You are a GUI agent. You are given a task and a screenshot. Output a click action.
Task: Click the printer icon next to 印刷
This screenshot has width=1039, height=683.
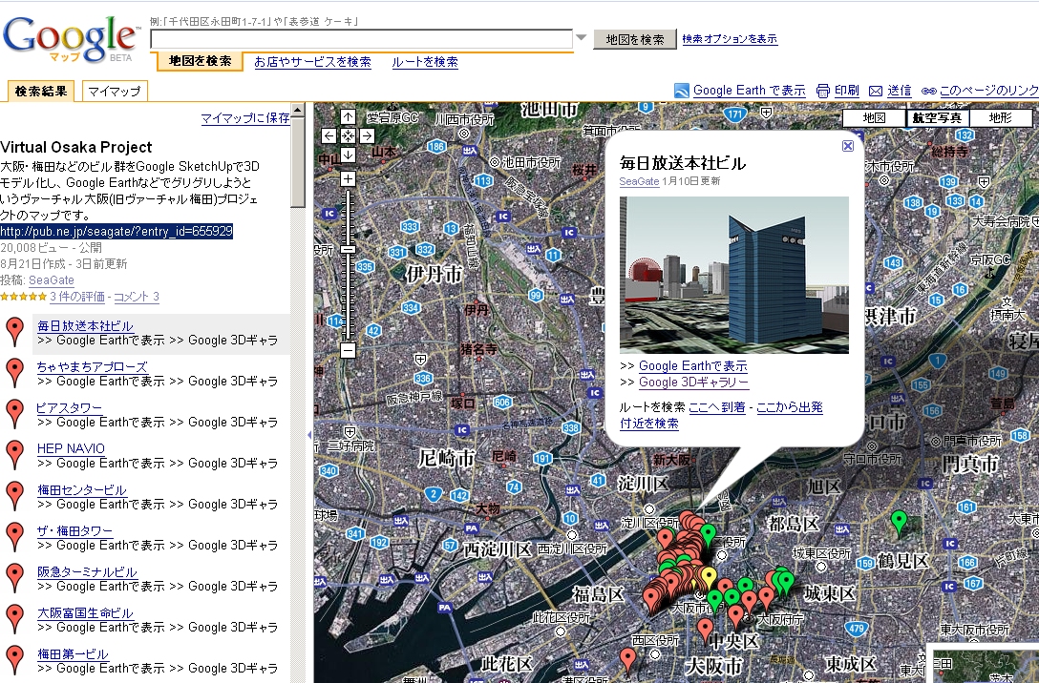[823, 91]
